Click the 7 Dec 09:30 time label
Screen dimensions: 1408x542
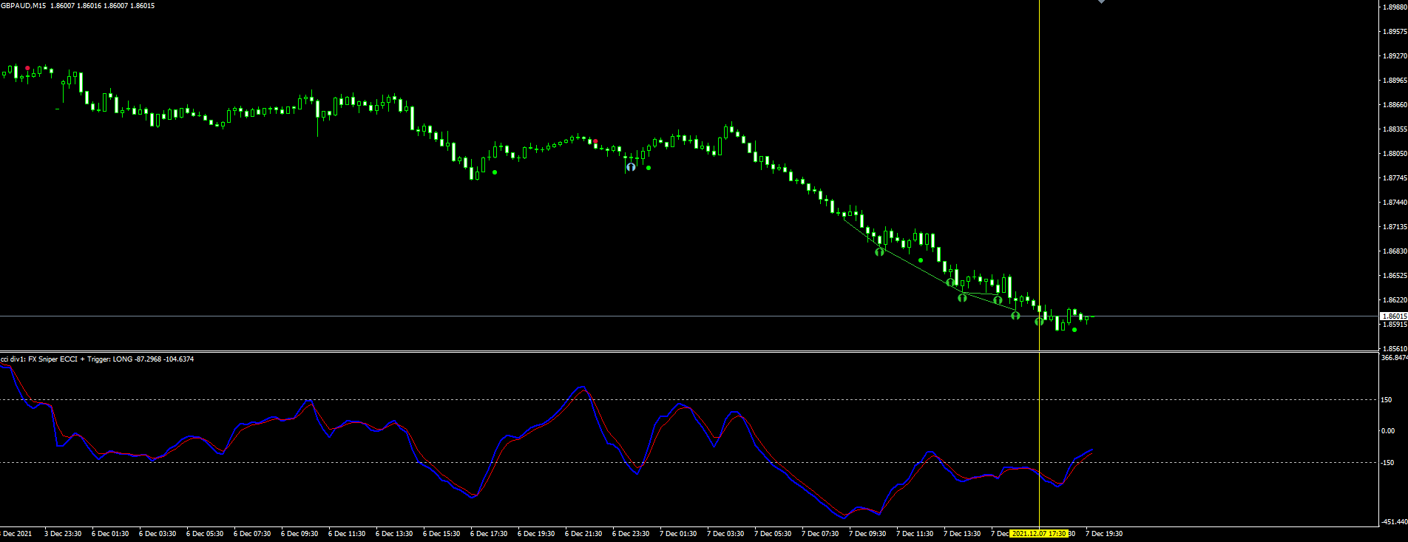tap(867, 534)
